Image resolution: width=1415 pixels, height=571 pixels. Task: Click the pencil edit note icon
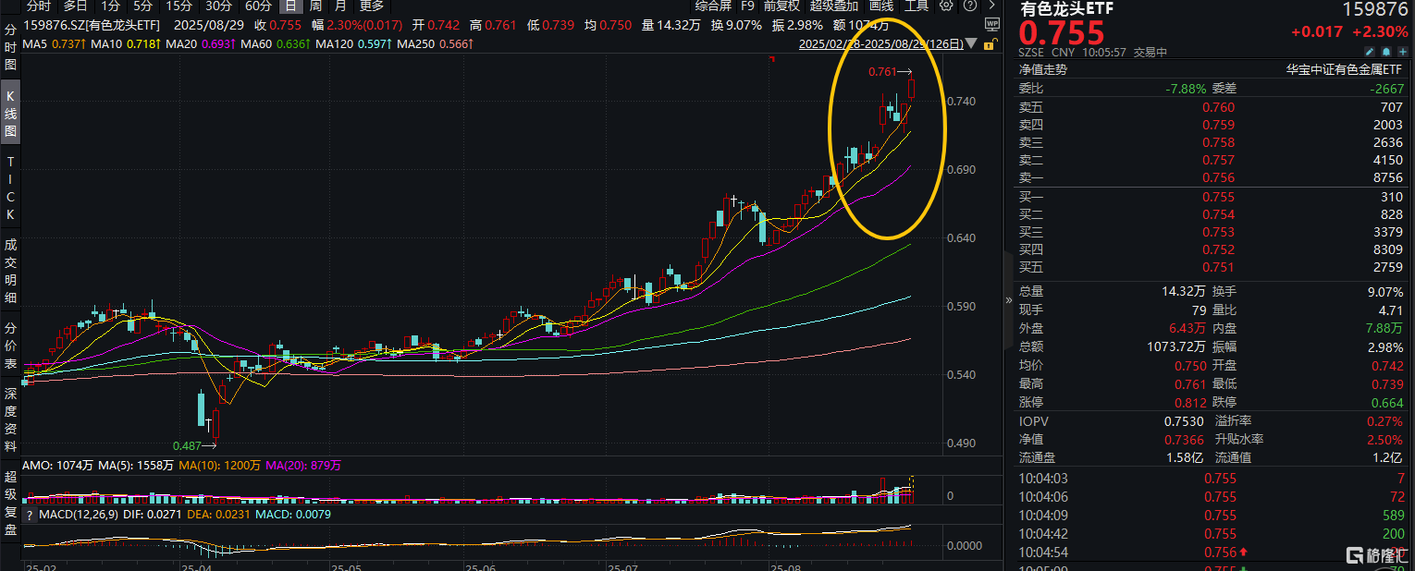1370,53
